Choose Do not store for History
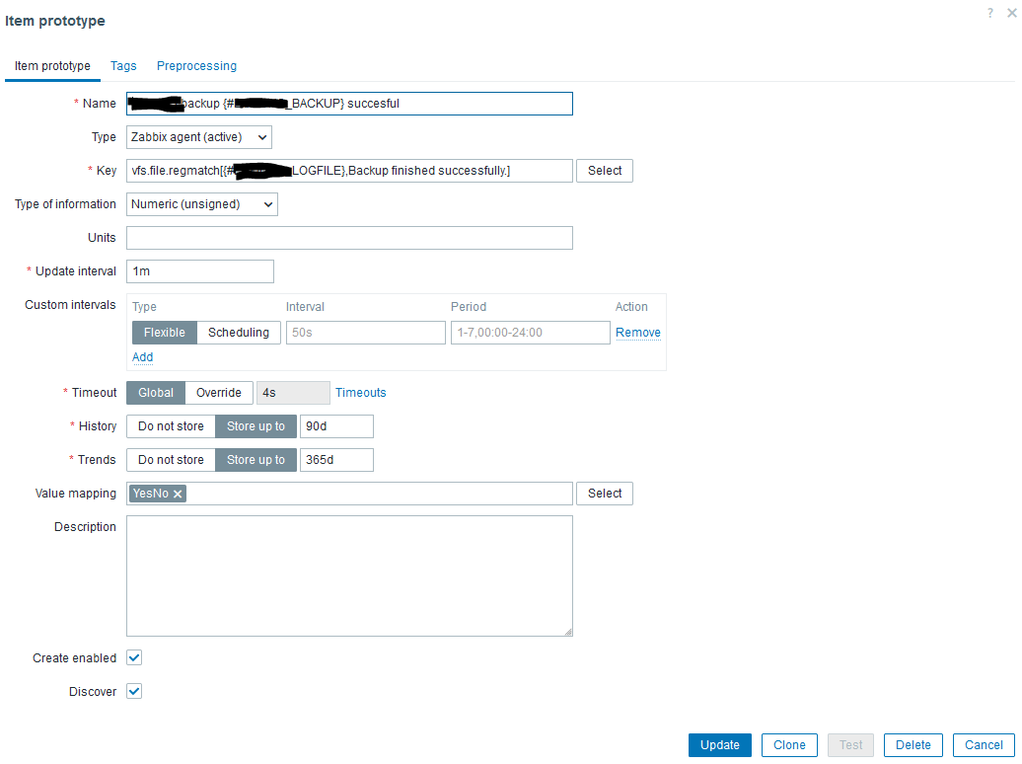Viewport: 1022px width, 764px height. tap(171, 426)
